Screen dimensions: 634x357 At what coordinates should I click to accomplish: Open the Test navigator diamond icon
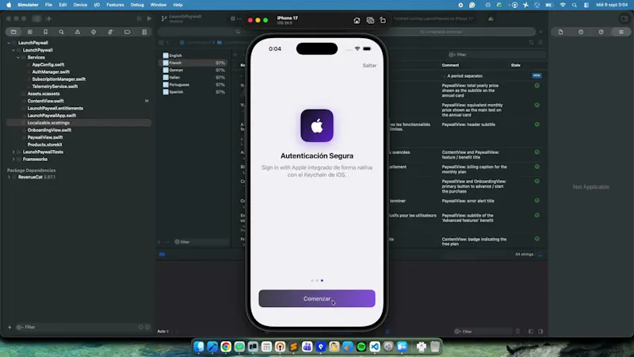(94, 32)
